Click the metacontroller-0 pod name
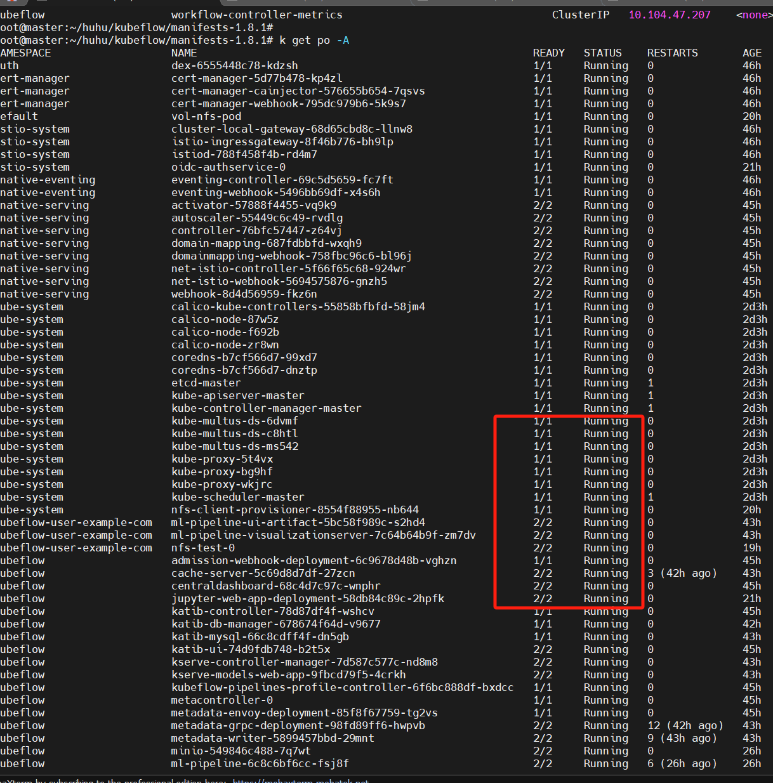The width and height of the screenshot is (773, 783). point(222,701)
